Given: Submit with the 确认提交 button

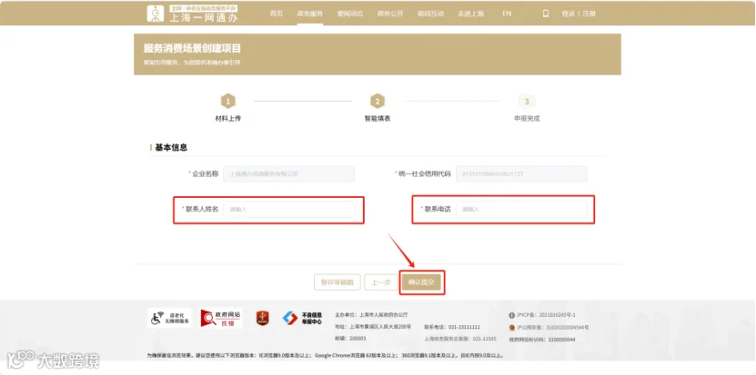Looking at the screenshot, I should [x=421, y=282].
